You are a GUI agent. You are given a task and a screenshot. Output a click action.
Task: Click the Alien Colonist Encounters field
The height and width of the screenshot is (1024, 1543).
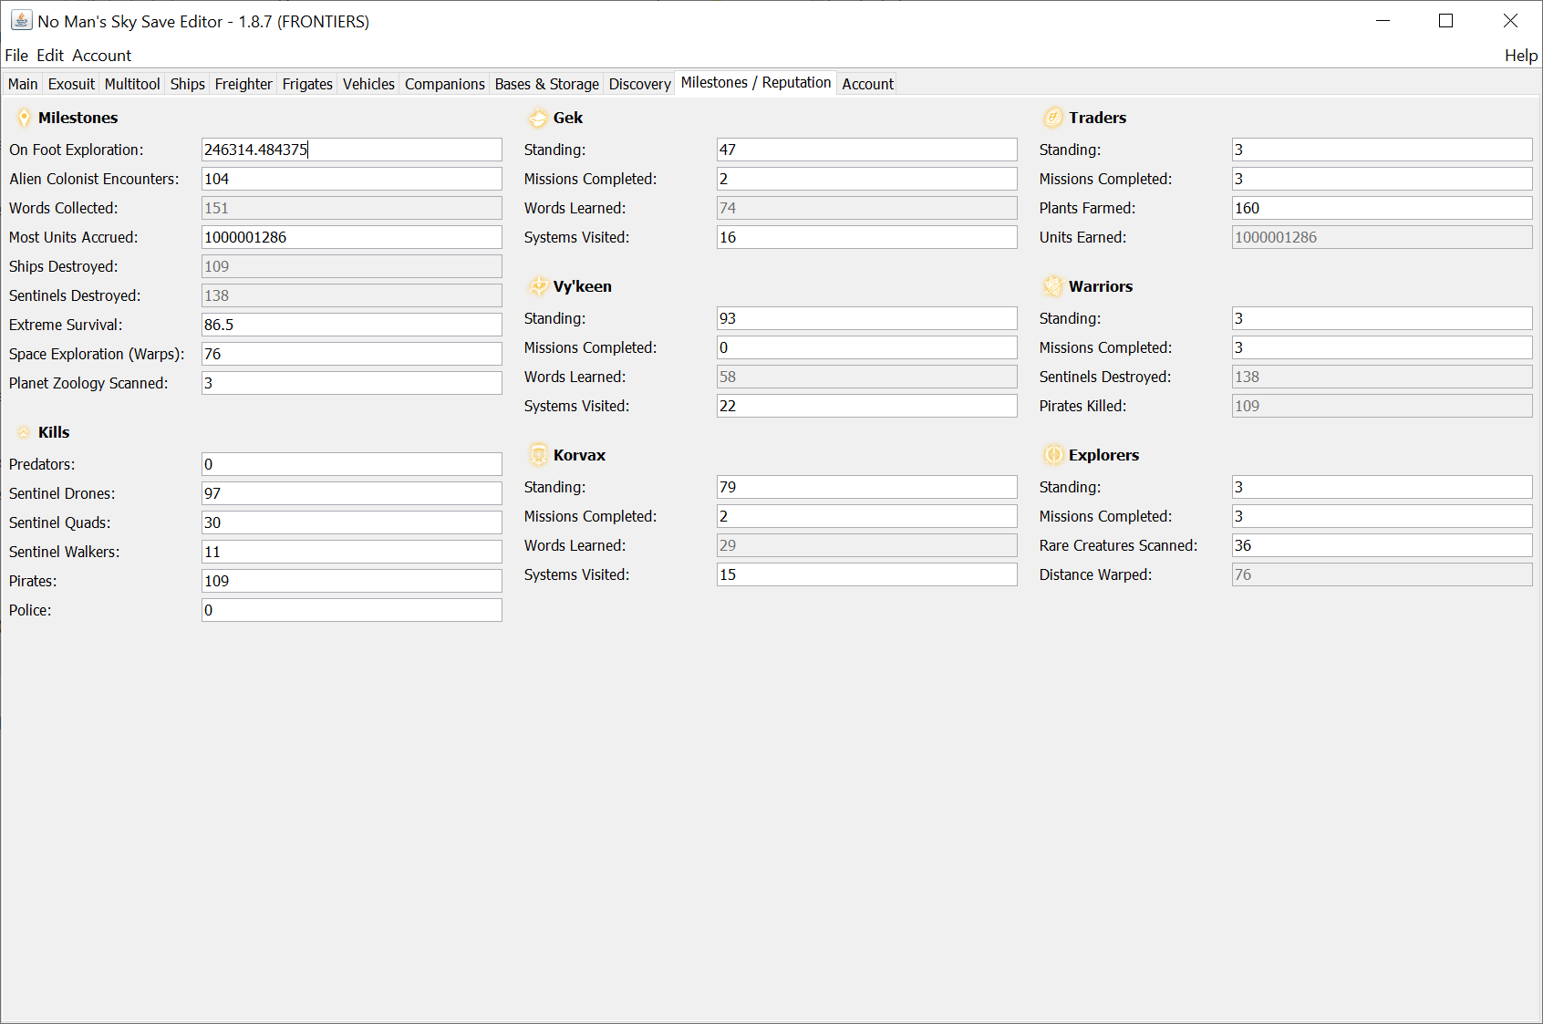coord(351,179)
